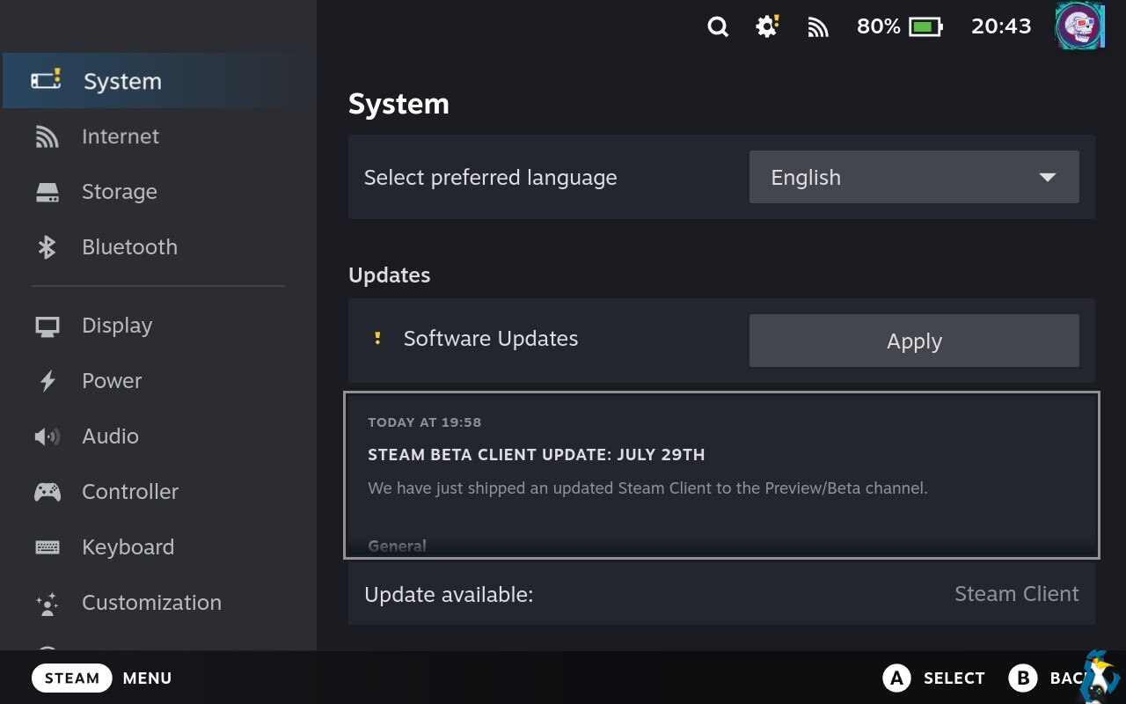The image size is (1126, 704).
Task: Switch to the Display settings category
Action: 158,326
